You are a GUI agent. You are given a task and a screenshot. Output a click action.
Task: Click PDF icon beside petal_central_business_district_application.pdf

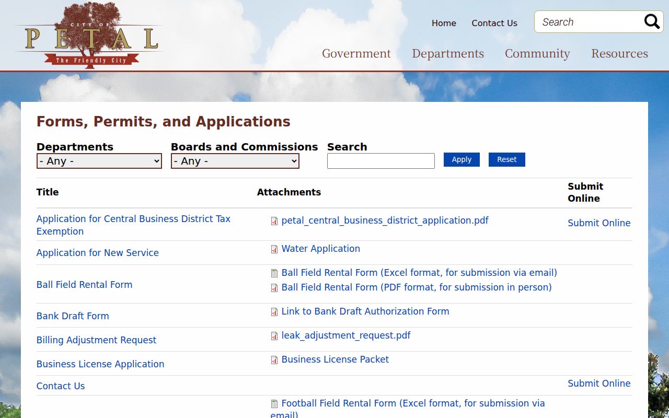[x=274, y=221]
